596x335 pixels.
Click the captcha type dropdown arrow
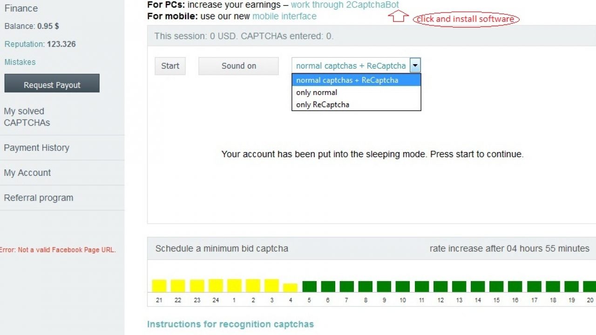415,66
